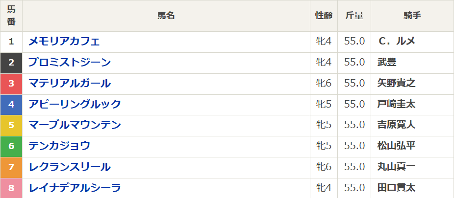The width and height of the screenshot is (454, 198).
Task: Click the yellow number 5 badge
Action: click(x=11, y=126)
